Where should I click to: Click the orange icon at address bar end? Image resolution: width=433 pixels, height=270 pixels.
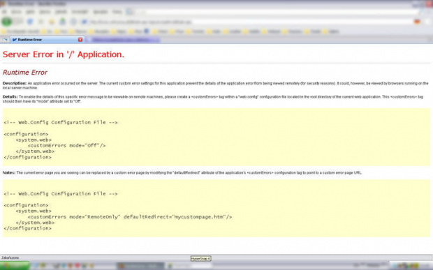[417, 22]
